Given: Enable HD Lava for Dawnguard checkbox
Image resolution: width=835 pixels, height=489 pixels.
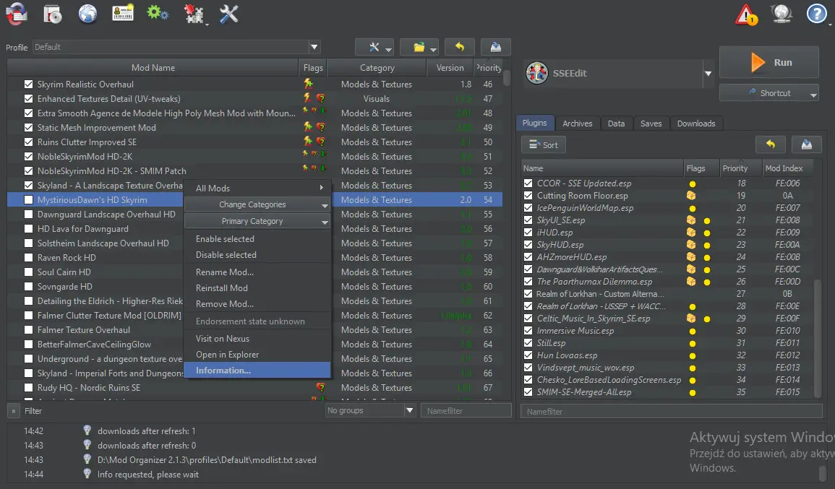Looking at the screenshot, I should pyautogui.click(x=29, y=229).
